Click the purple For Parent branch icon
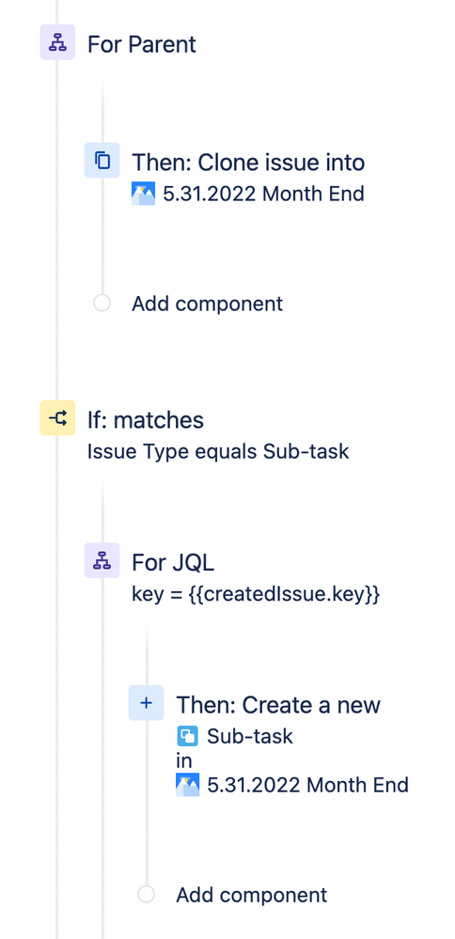 tap(57, 42)
